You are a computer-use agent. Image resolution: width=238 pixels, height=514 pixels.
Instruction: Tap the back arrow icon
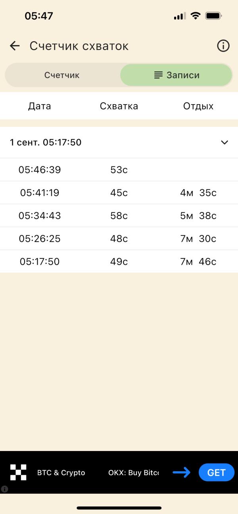click(x=15, y=46)
